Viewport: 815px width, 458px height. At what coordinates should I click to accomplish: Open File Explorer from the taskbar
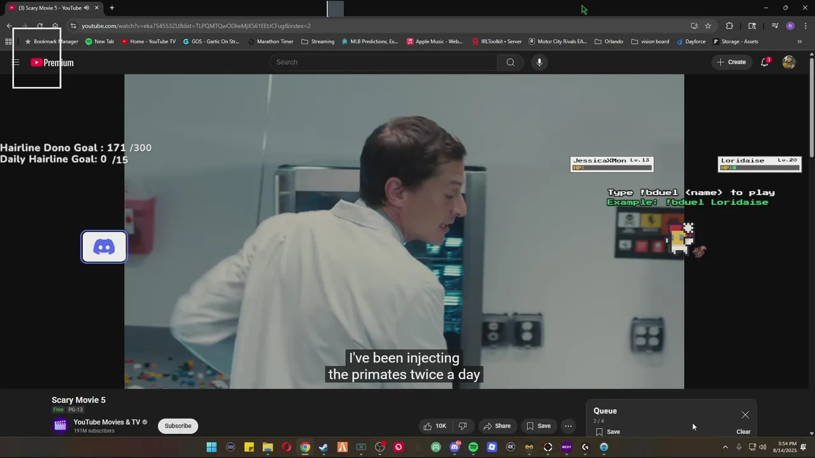[x=267, y=447]
